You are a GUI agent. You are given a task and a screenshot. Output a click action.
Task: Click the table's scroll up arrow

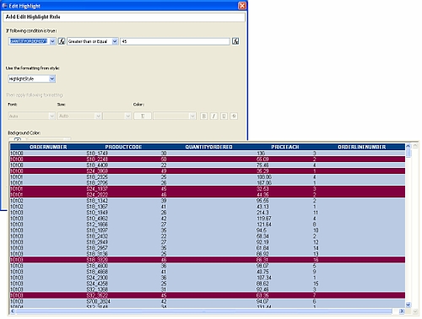click(x=408, y=146)
